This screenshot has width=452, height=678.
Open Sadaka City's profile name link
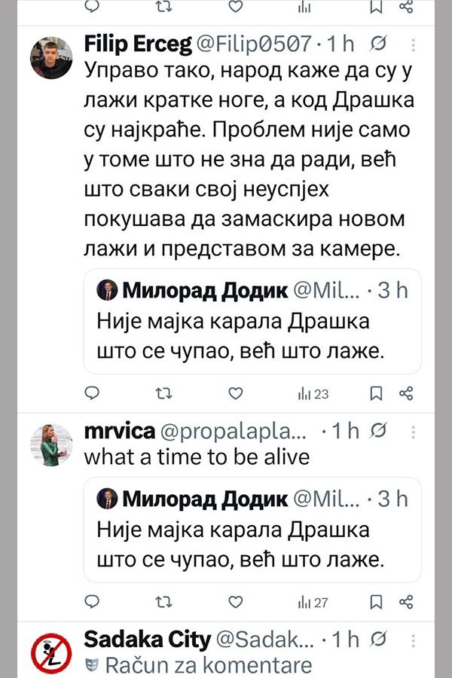147,640
